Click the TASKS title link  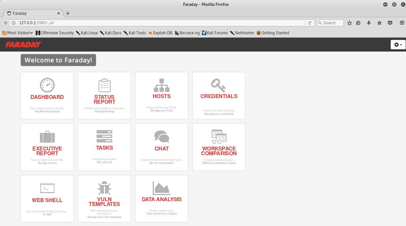[x=104, y=148]
